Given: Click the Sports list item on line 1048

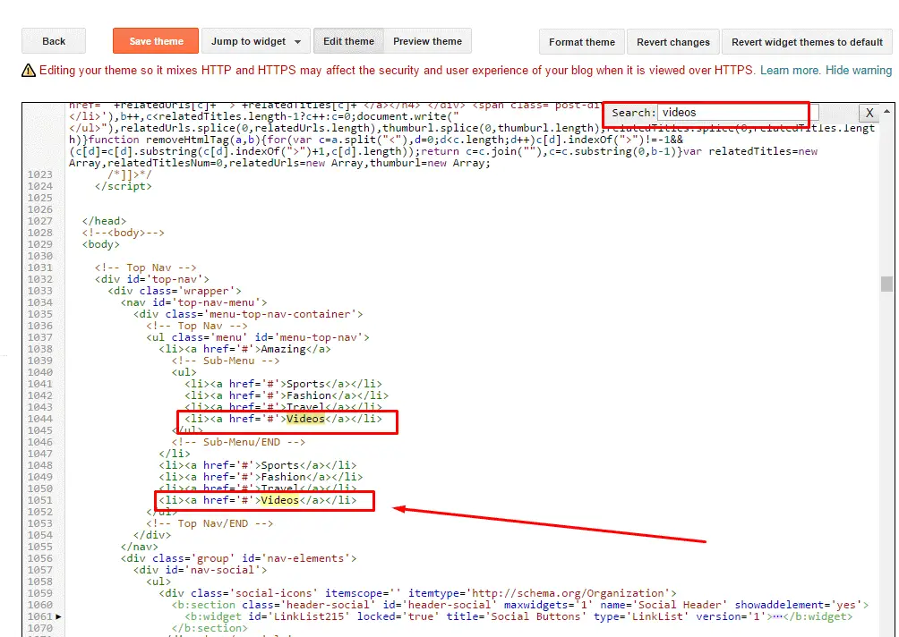Looking at the screenshot, I should point(257,465).
